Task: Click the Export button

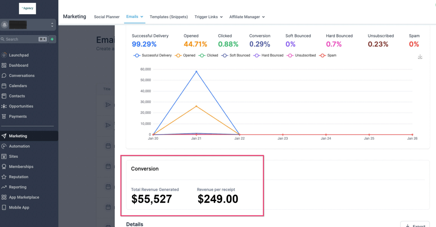Action: coord(415,225)
